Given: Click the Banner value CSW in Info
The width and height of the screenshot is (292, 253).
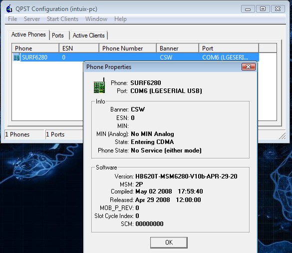Looking at the screenshot, I should [x=138, y=109].
